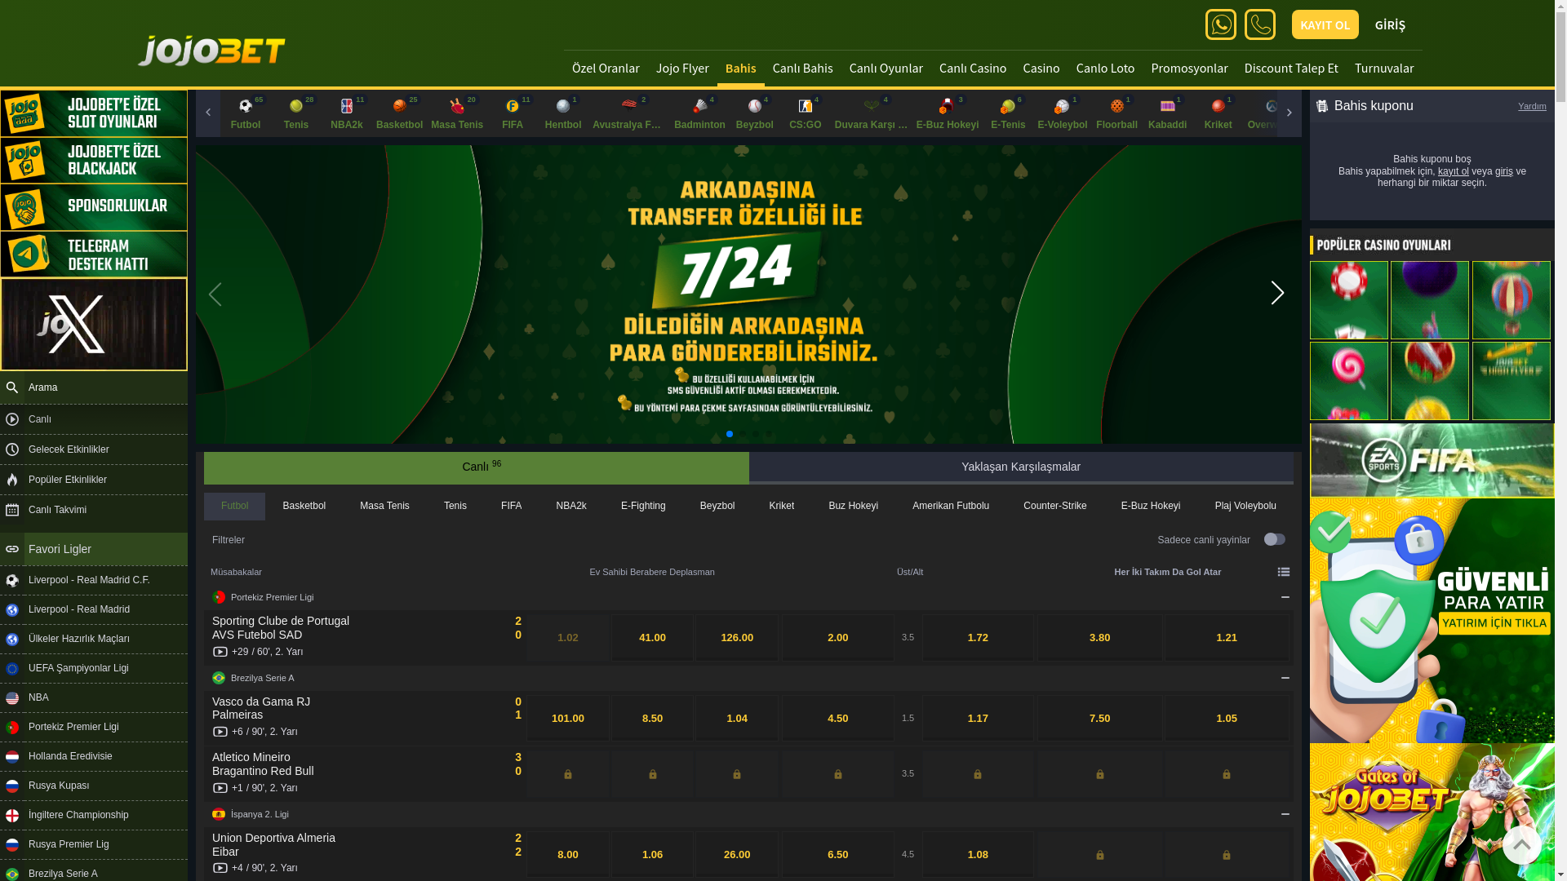Click KAYIT OL button
Viewport: 1567px width, 881px height.
[x=1325, y=24]
